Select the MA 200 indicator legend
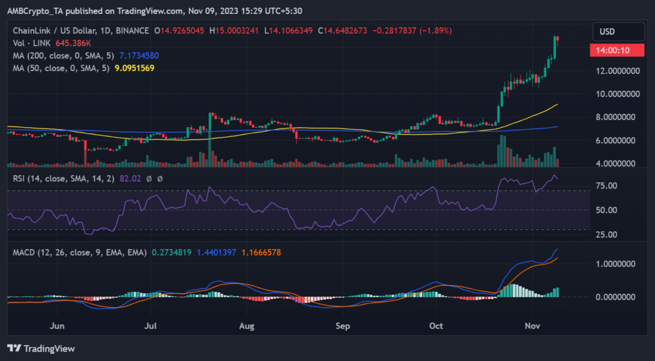 pos(54,55)
